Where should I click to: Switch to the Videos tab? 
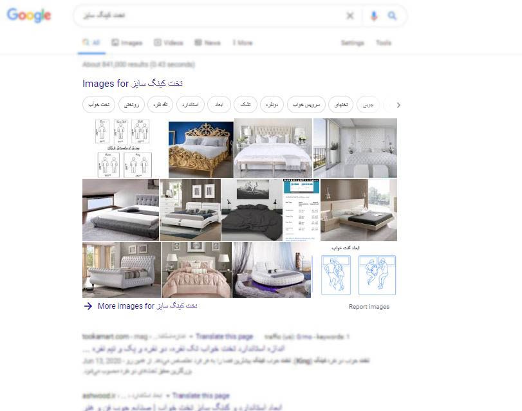pyautogui.click(x=169, y=42)
